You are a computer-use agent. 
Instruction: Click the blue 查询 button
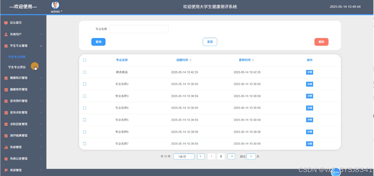(98, 42)
